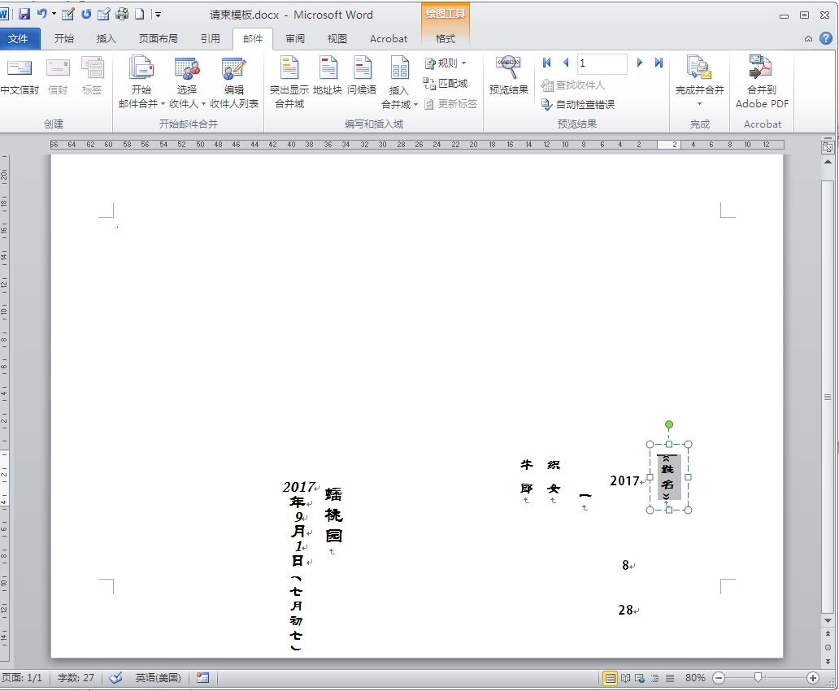
Task: Click vertical scrollbar down arrow
Action: pyautogui.click(x=828, y=621)
